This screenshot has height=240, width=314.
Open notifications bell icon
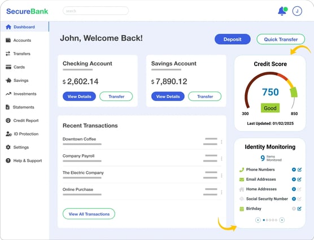point(282,11)
